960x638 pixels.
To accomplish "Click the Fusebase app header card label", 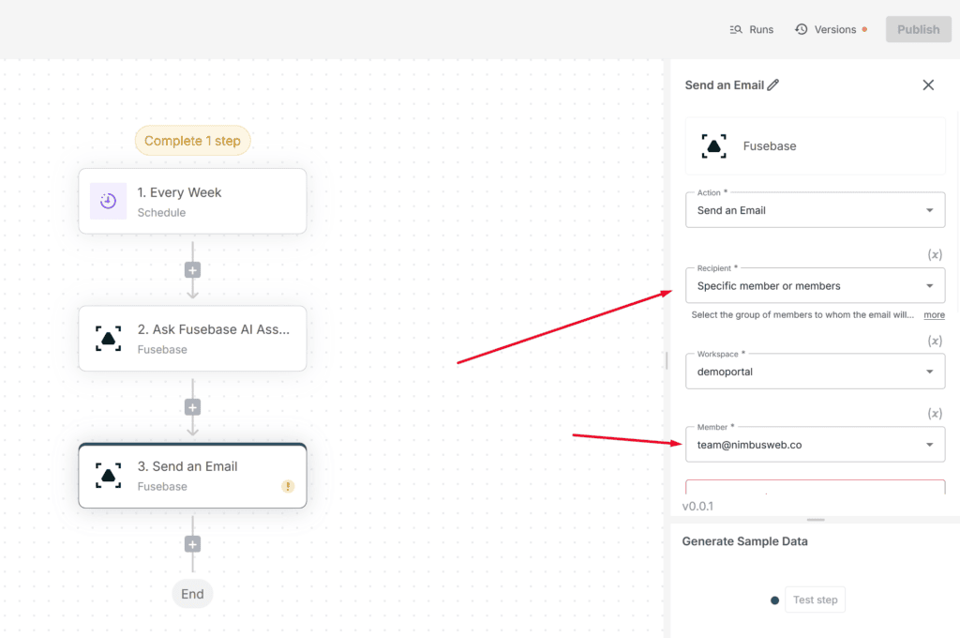I will click(770, 146).
